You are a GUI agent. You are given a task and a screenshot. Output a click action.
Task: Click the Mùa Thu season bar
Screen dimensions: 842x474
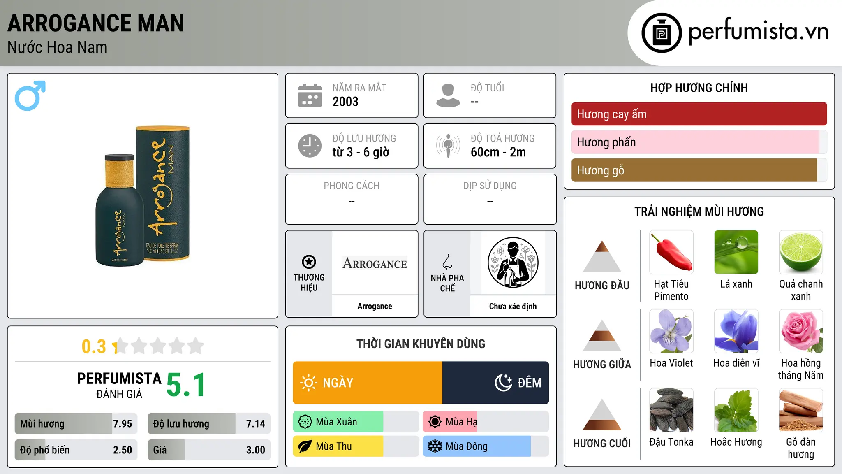(x=356, y=446)
